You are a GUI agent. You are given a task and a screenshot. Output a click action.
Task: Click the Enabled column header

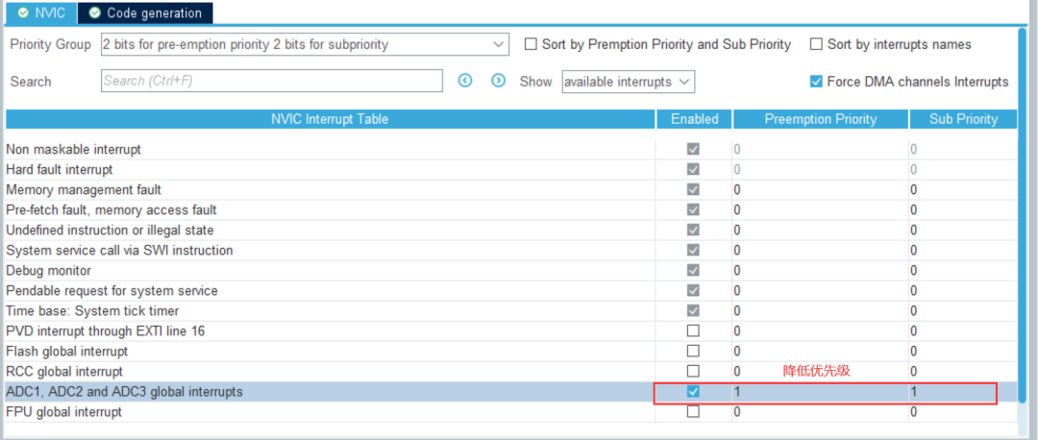point(695,119)
